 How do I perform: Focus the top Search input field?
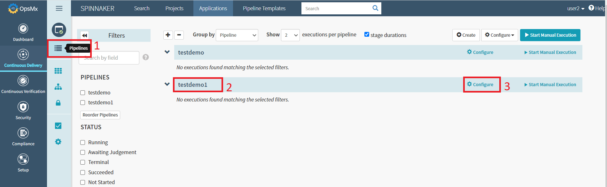click(x=336, y=8)
